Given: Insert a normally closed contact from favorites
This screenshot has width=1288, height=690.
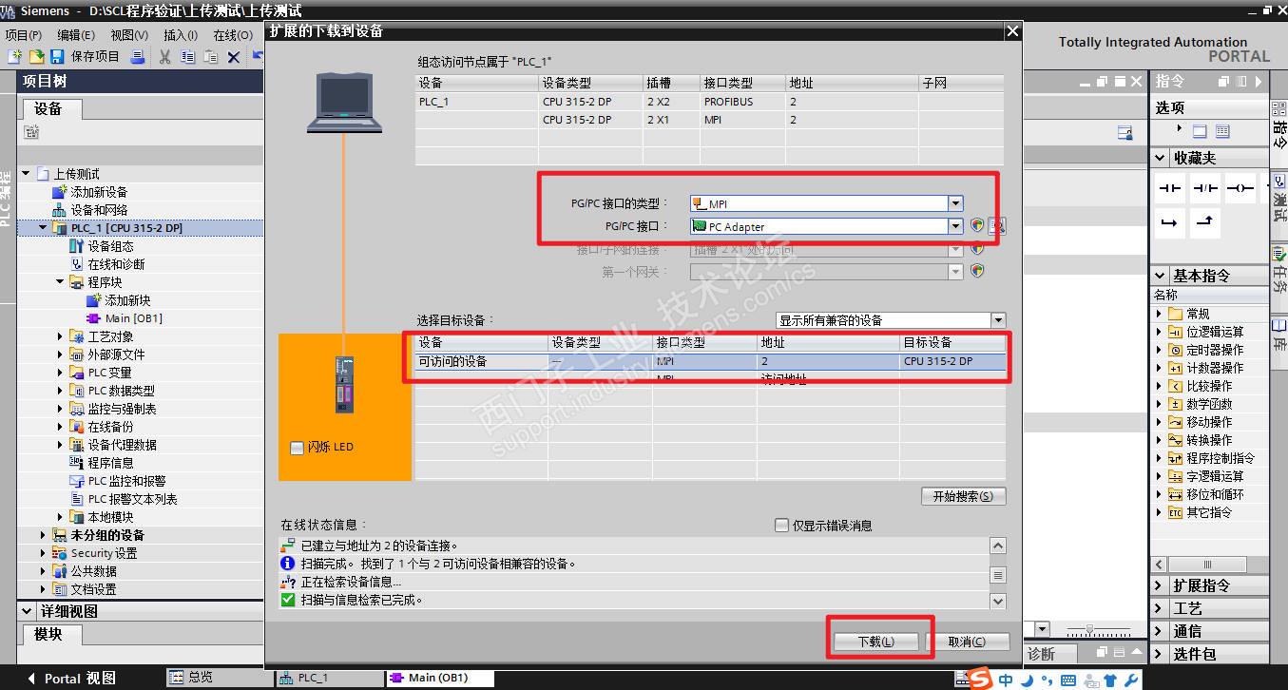Looking at the screenshot, I should (x=1205, y=188).
